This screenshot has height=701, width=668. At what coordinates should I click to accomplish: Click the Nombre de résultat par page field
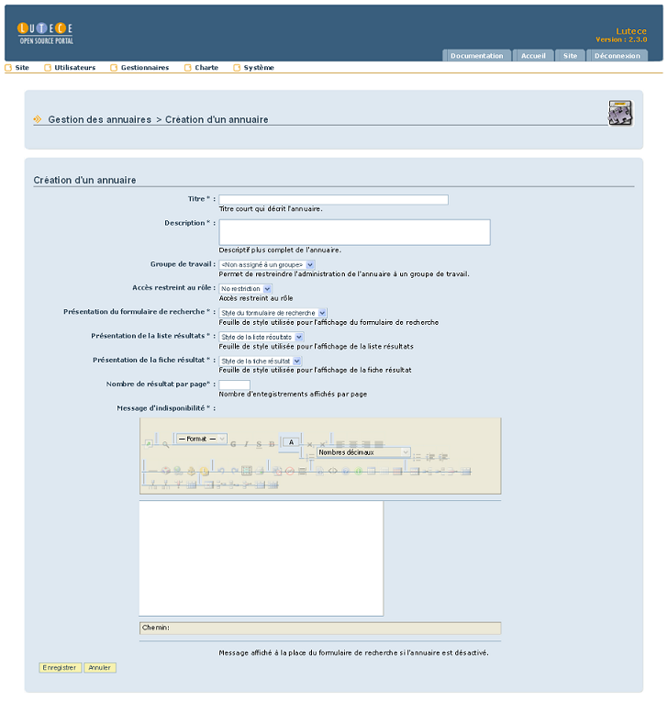pos(234,384)
